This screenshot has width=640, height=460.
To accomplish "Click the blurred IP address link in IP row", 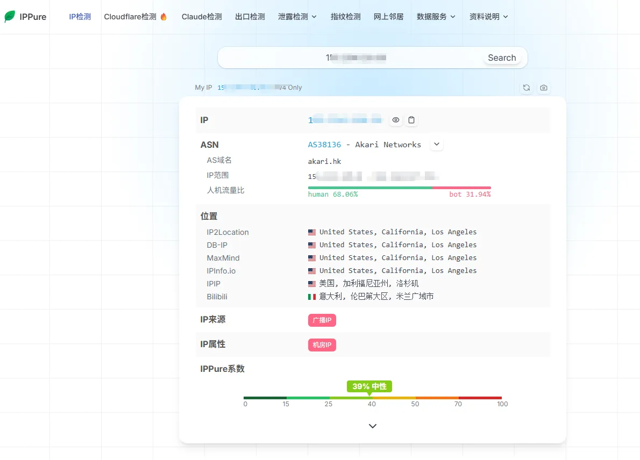I will [x=345, y=120].
